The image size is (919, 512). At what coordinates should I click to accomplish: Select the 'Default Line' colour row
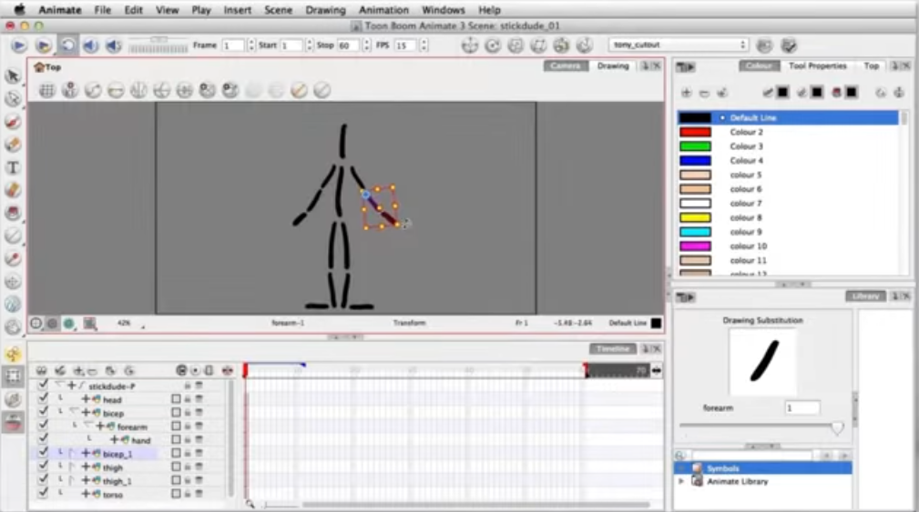pos(789,117)
